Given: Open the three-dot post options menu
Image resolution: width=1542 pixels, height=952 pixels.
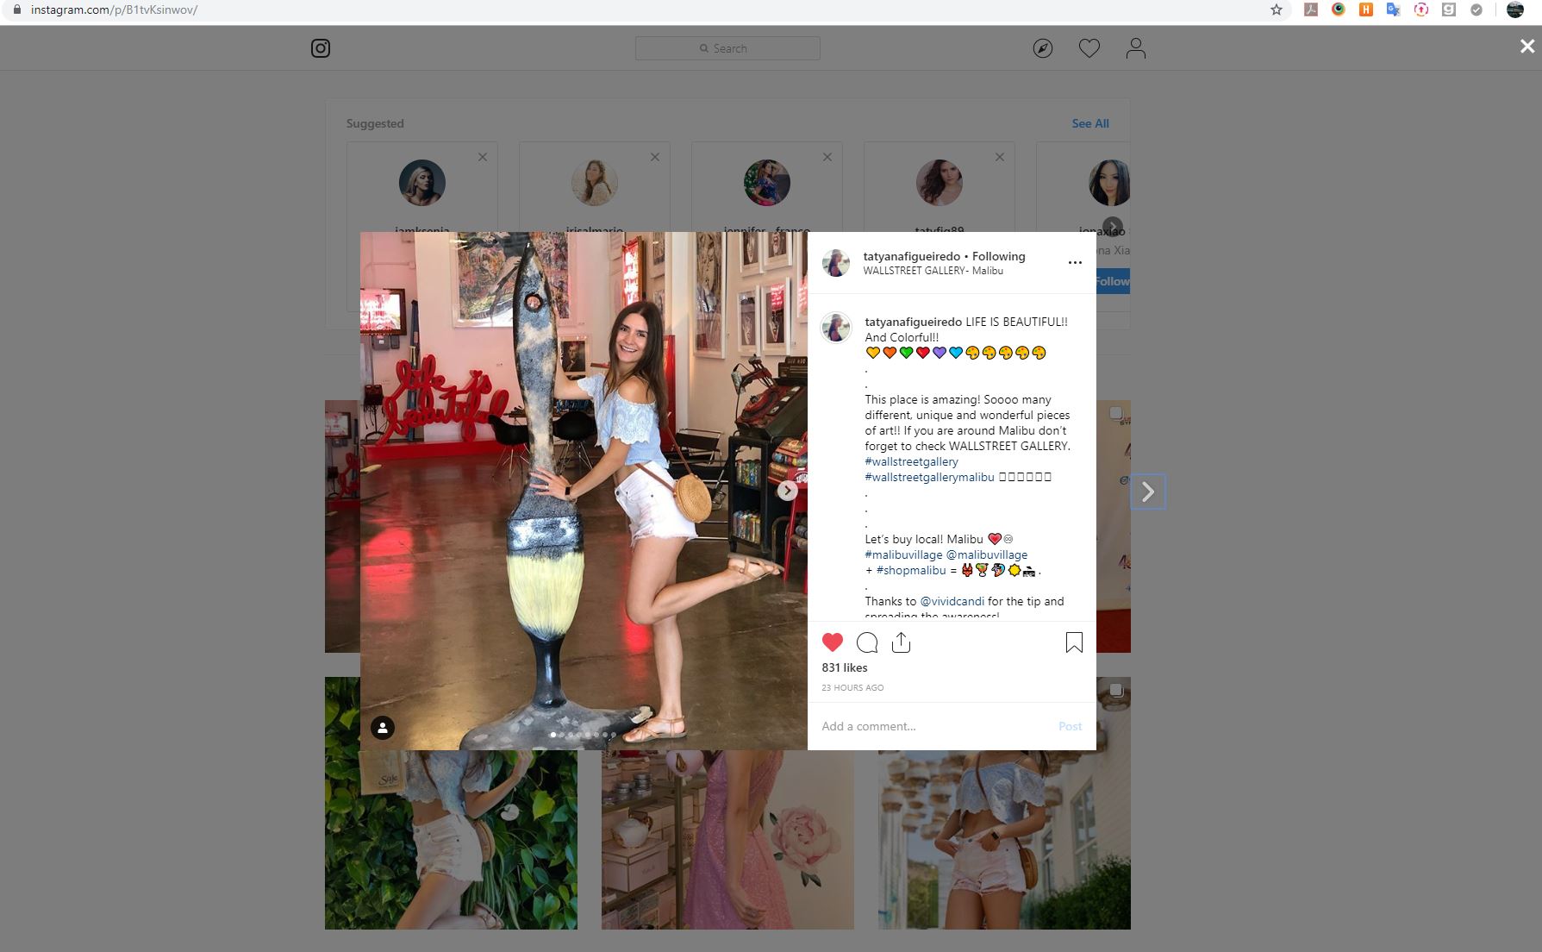Looking at the screenshot, I should tap(1075, 263).
